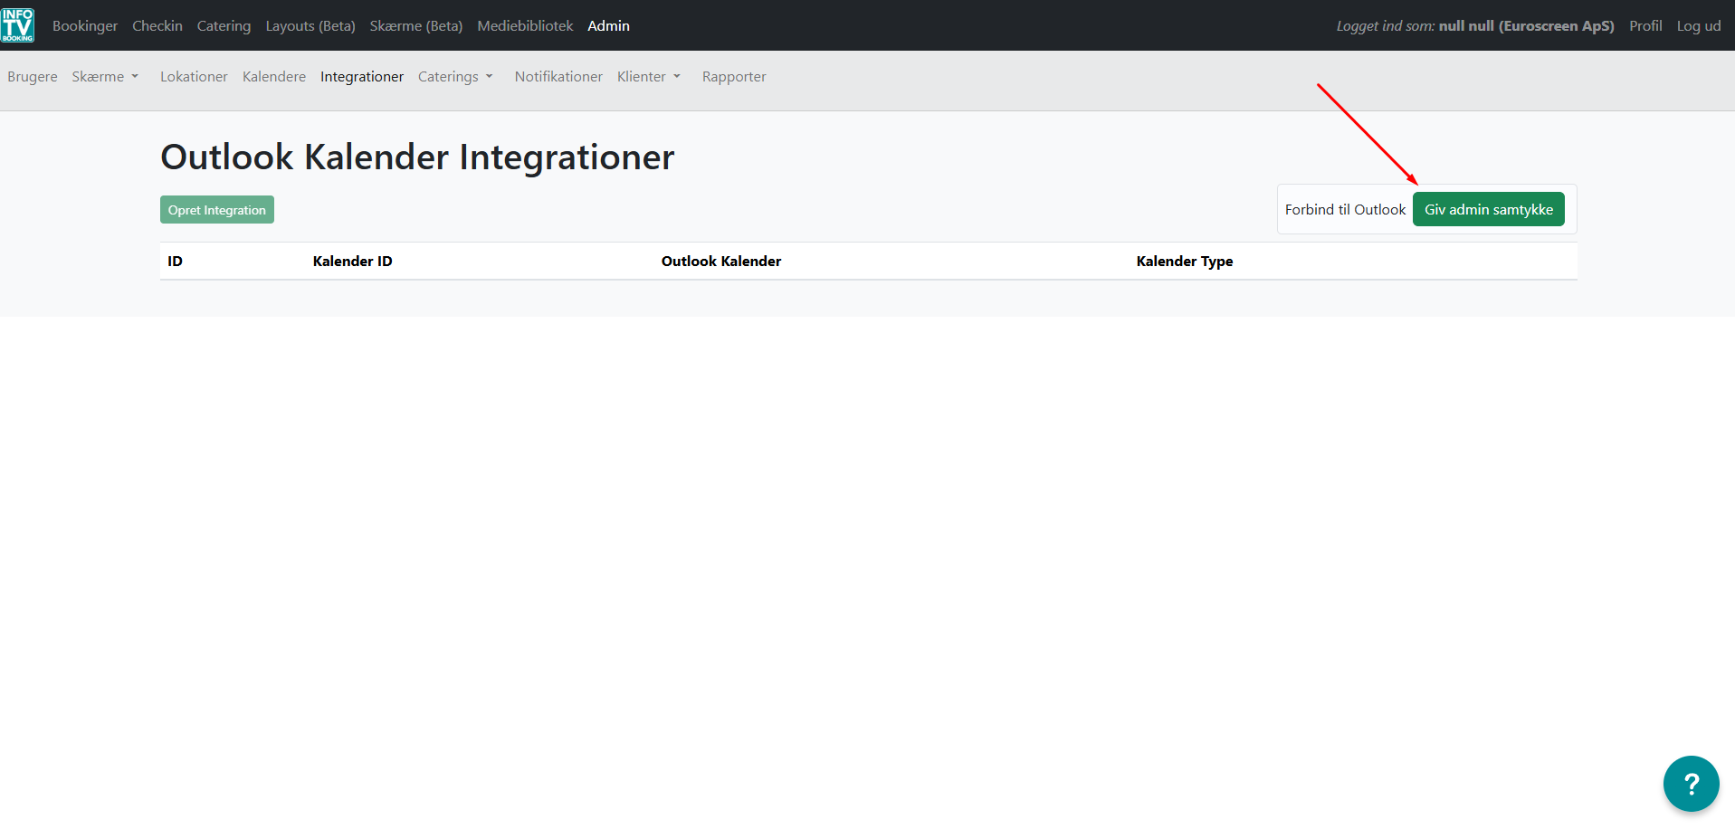The image size is (1735, 829).
Task: Select Layouts (Beta) in top navigation
Action: pos(310,26)
